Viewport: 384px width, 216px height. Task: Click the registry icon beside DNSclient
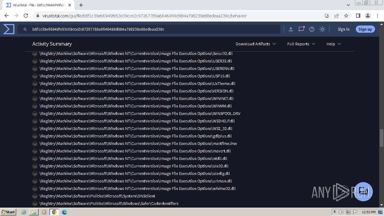pyautogui.click(x=35, y=196)
